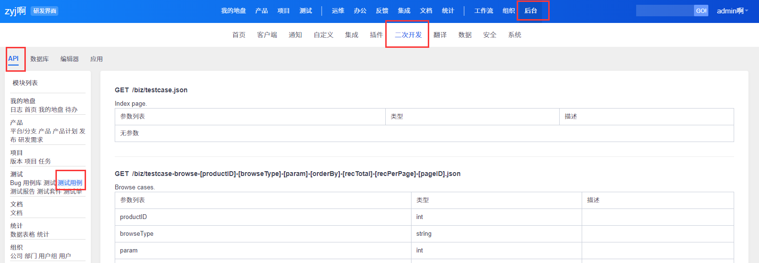The width and height of the screenshot is (759, 263).
Task: Open the 系统 submenu item
Action: point(514,35)
